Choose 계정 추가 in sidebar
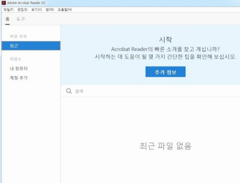Screen dimensions: 240x183 tap(19, 78)
